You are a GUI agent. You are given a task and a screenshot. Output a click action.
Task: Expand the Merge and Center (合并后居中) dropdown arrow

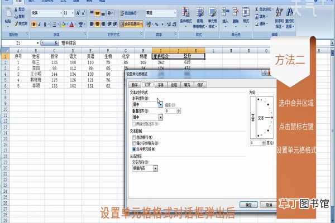[x=141, y=24]
